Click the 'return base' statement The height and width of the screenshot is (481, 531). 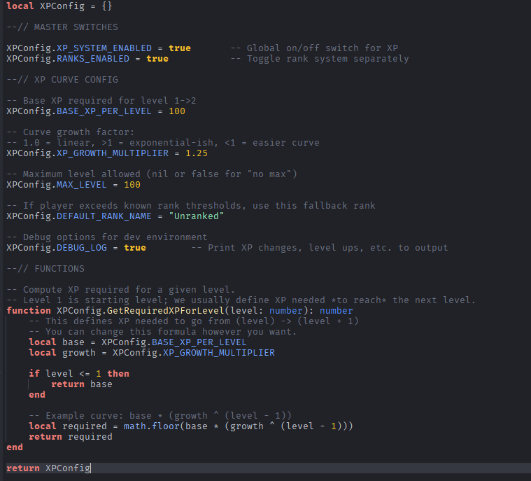click(x=82, y=384)
